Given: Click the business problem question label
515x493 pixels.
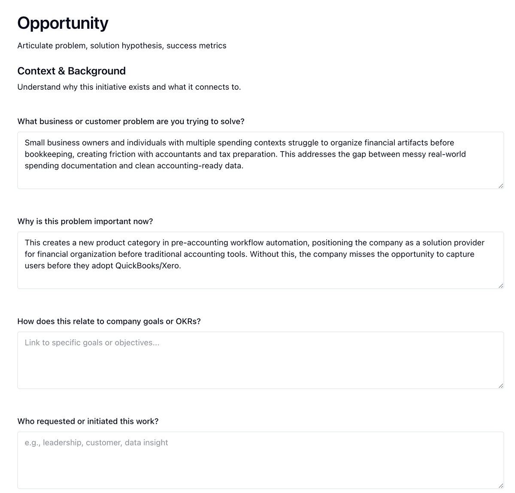Looking at the screenshot, I should (x=130, y=122).
